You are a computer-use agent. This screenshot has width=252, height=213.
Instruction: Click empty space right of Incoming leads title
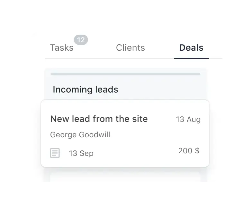tap(161, 89)
